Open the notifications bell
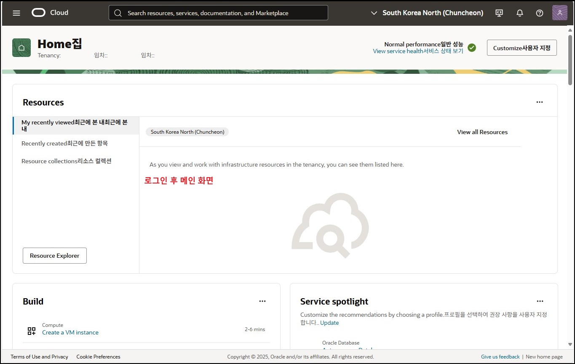The image size is (575, 364). 520,13
